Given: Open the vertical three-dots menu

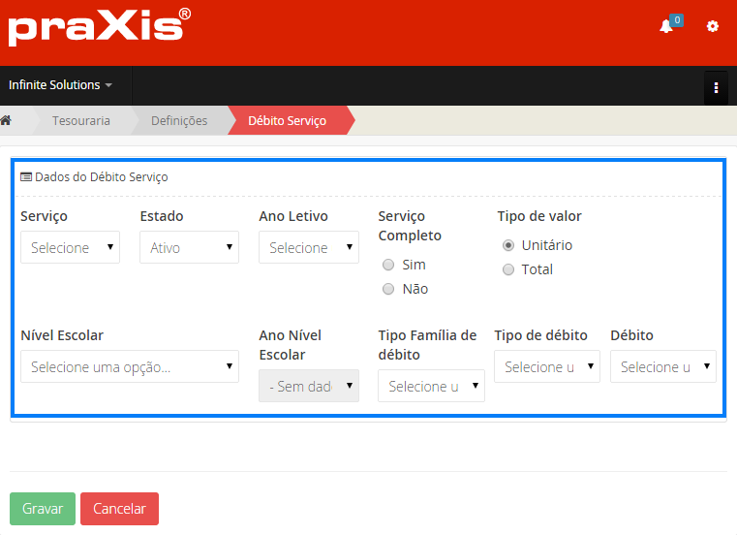Looking at the screenshot, I should click(x=716, y=87).
